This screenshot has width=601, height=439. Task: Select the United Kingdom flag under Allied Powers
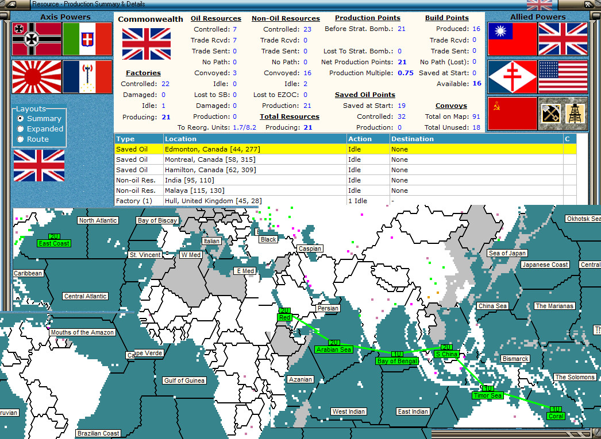(x=563, y=39)
